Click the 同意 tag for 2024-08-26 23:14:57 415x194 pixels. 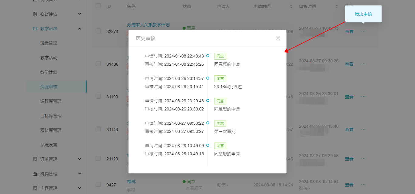[220, 79]
